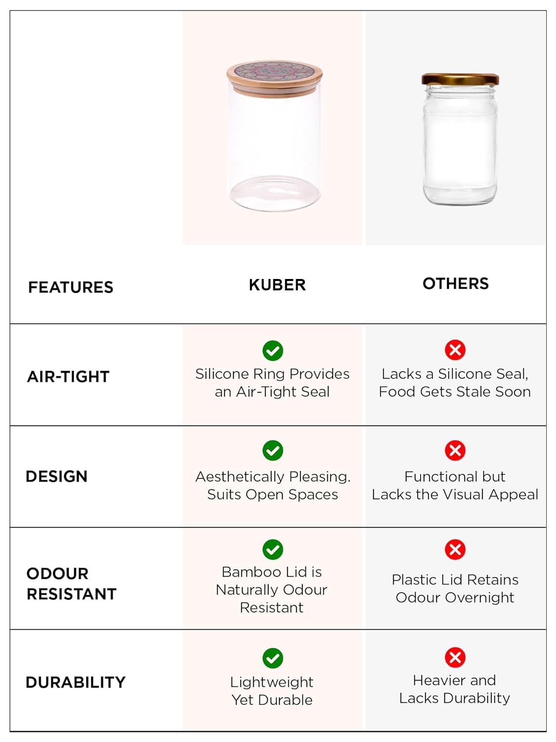Click the green checkmark in Durability row
Screen dimensions: 556x742
click(x=273, y=658)
